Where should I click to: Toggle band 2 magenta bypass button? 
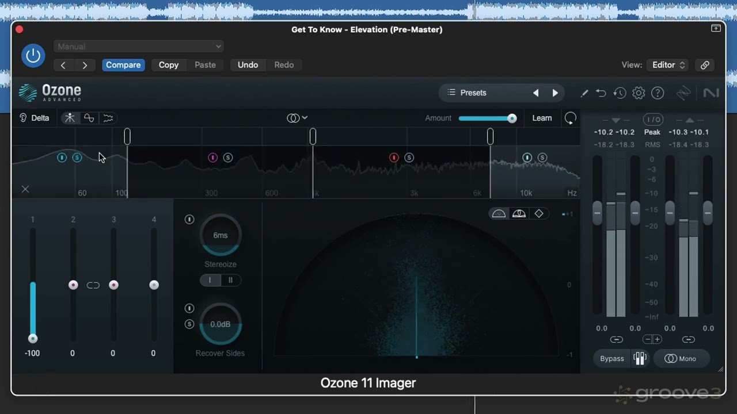(212, 158)
